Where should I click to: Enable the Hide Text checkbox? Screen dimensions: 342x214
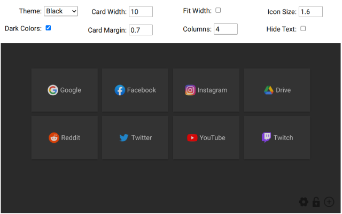tap(303, 28)
